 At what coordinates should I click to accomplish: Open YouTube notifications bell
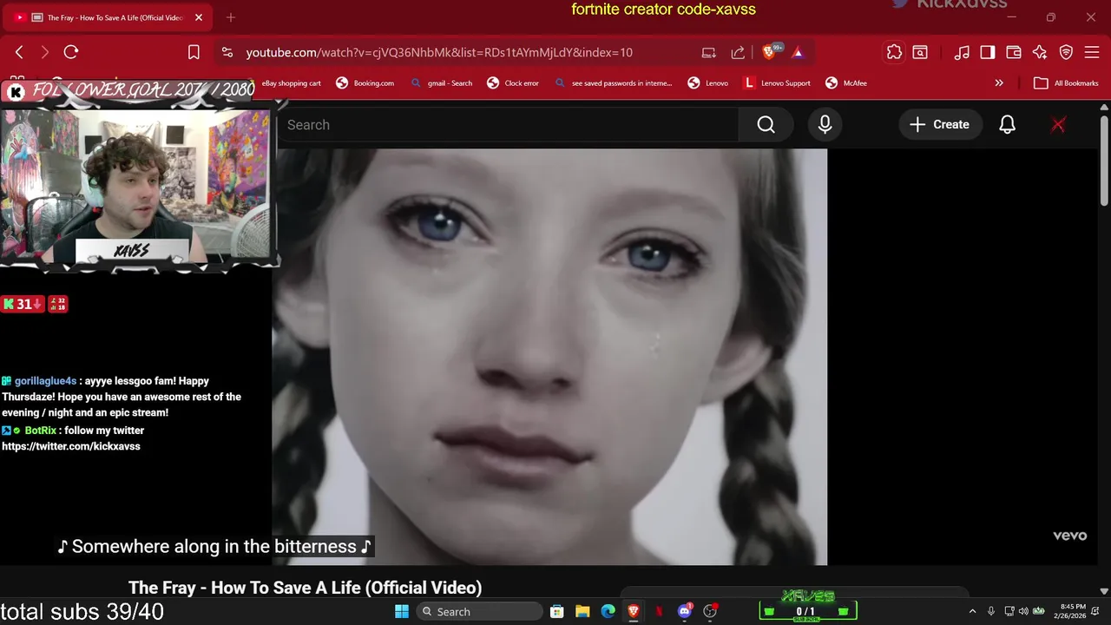1007,125
